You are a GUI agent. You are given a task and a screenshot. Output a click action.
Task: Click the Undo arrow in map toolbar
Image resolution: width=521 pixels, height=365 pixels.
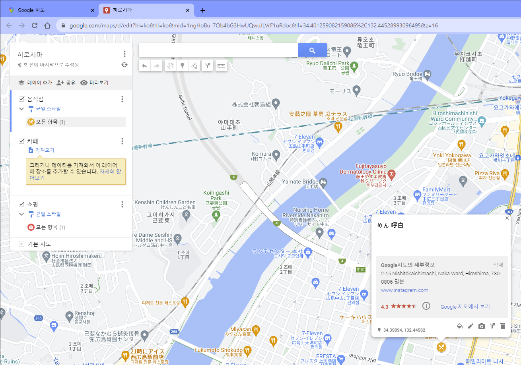tap(144, 66)
